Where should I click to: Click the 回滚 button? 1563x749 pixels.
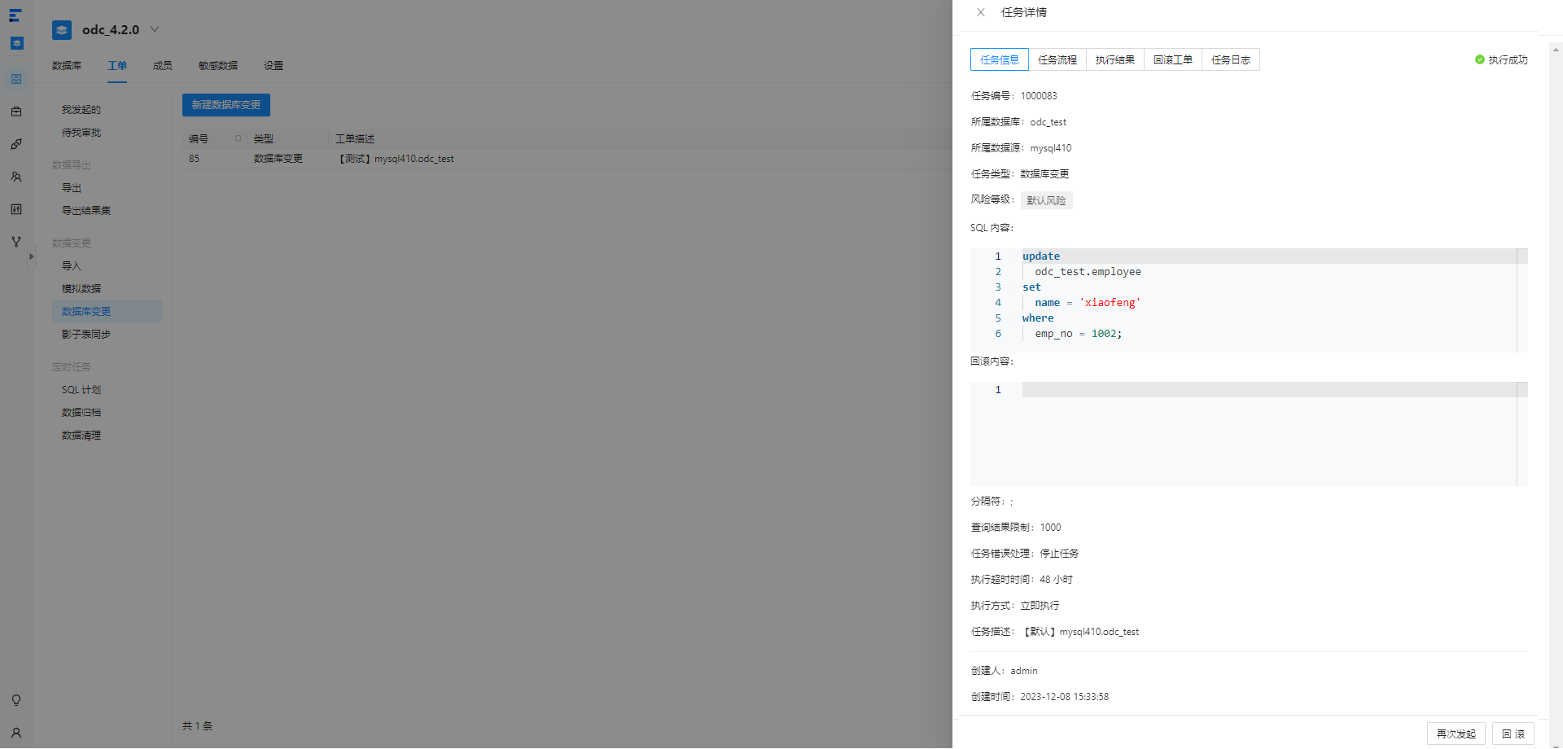1513,734
